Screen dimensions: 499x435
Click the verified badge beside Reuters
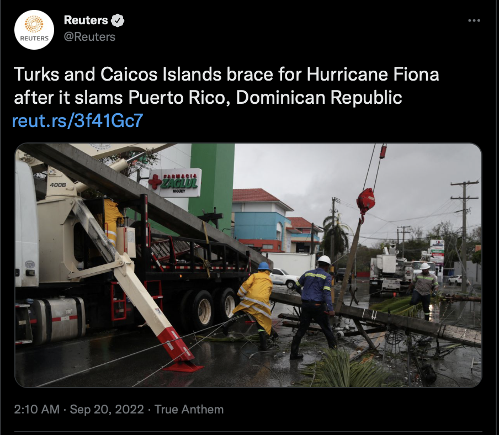click(x=118, y=20)
